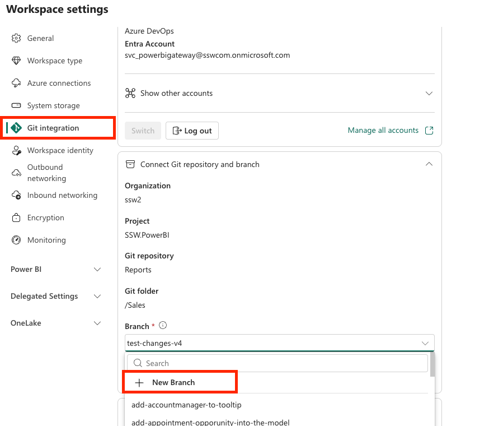Click the Workspace identity person-key icon
The height and width of the screenshot is (426, 489).
pyautogui.click(x=17, y=150)
